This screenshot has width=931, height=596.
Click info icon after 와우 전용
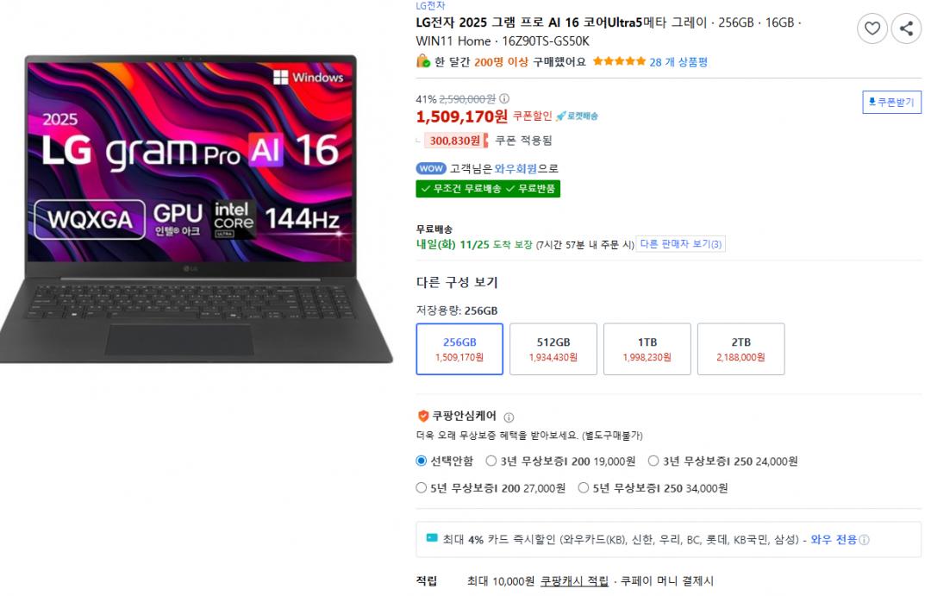(x=865, y=540)
